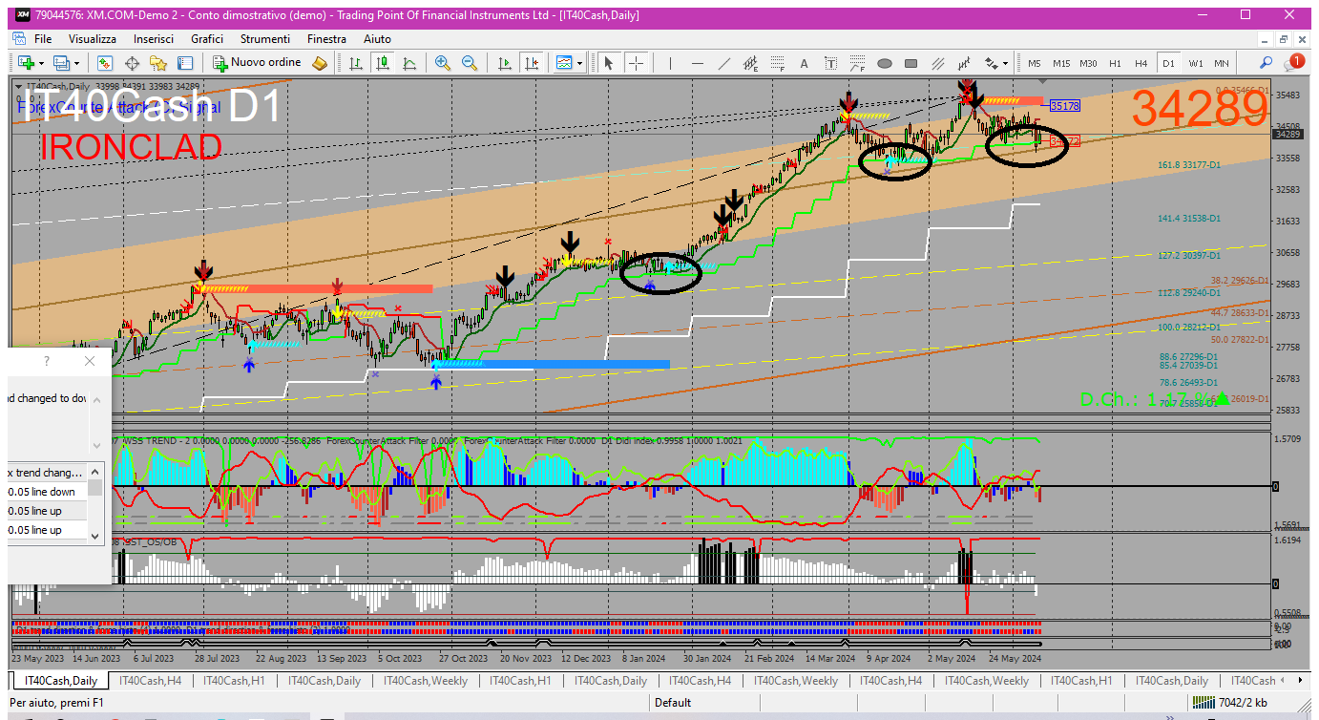Select the '0.05 line down' alert row
This screenshot has height=720, width=1319.
pos(48,492)
